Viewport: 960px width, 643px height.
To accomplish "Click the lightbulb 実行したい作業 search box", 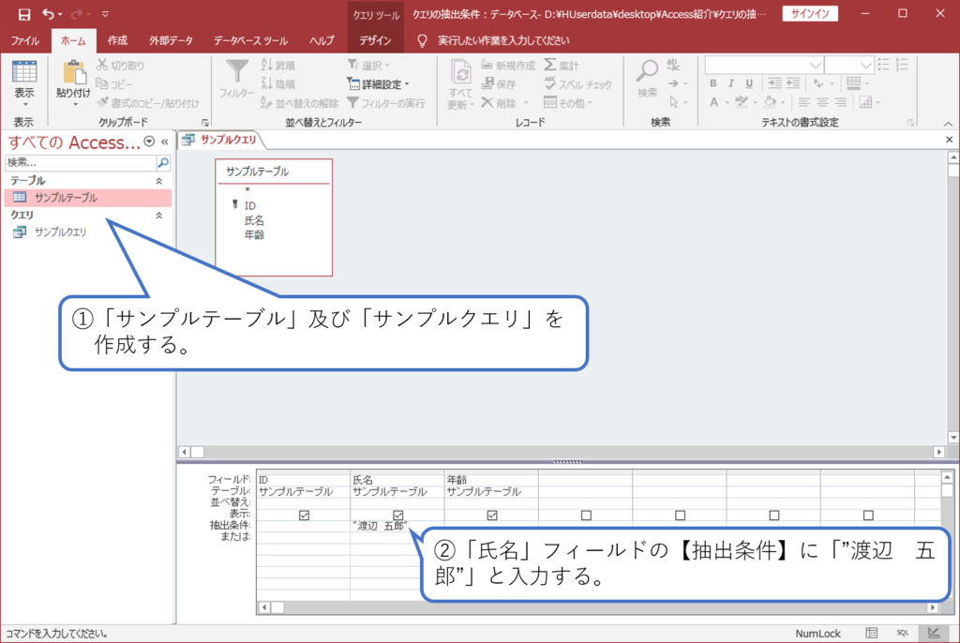I will coord(495,40).
